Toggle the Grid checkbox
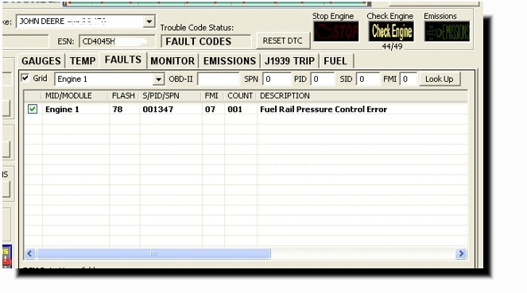527x293 pixels. 25,78
